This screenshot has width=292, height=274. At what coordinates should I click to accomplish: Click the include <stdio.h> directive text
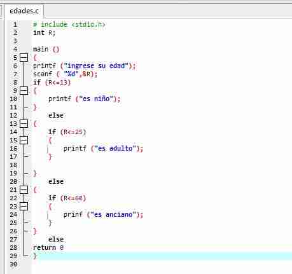pos(69,24)
